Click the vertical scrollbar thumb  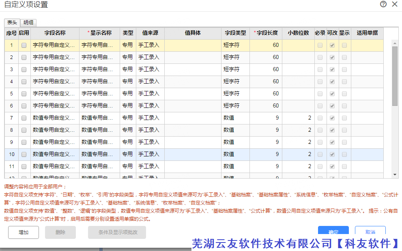coord(395,76)
